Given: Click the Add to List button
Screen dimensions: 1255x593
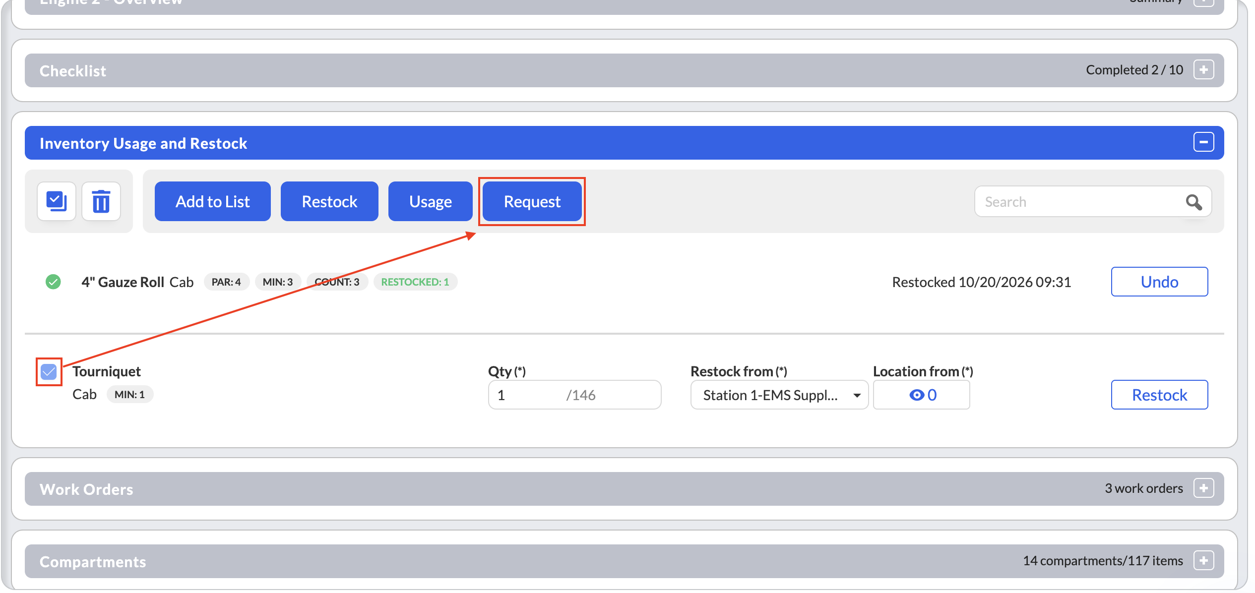Looking at the screenshot, I should (x=212, y=201).
